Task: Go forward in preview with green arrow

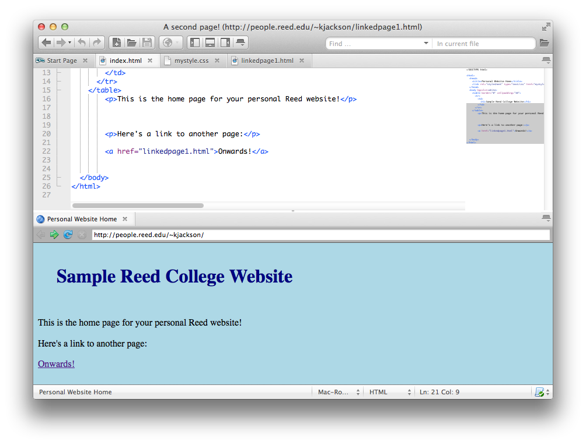Action: [x=54, y=235]
